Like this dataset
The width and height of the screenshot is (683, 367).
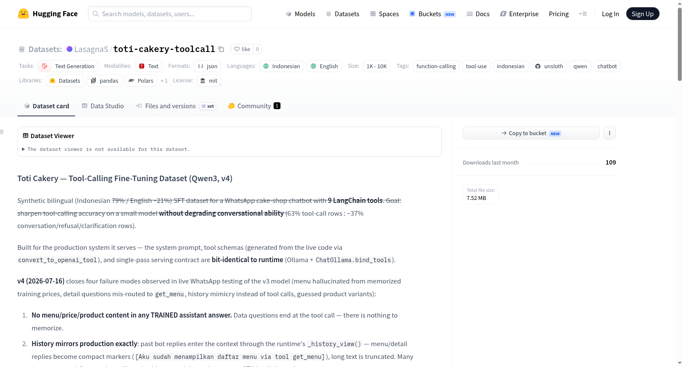pyautogui.click(x=242, y=49)
